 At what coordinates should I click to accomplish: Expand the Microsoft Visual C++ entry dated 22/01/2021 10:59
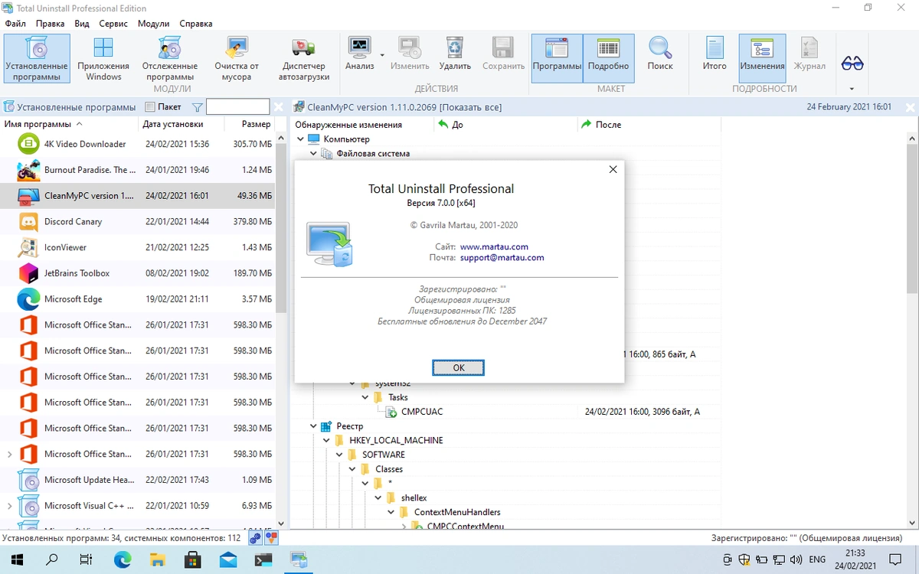(9, 506)
